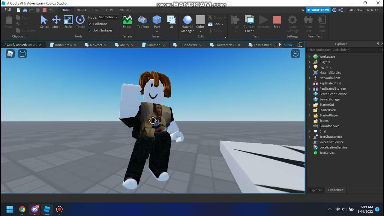Open the three-dots menu in viewport

coord(295,54)
